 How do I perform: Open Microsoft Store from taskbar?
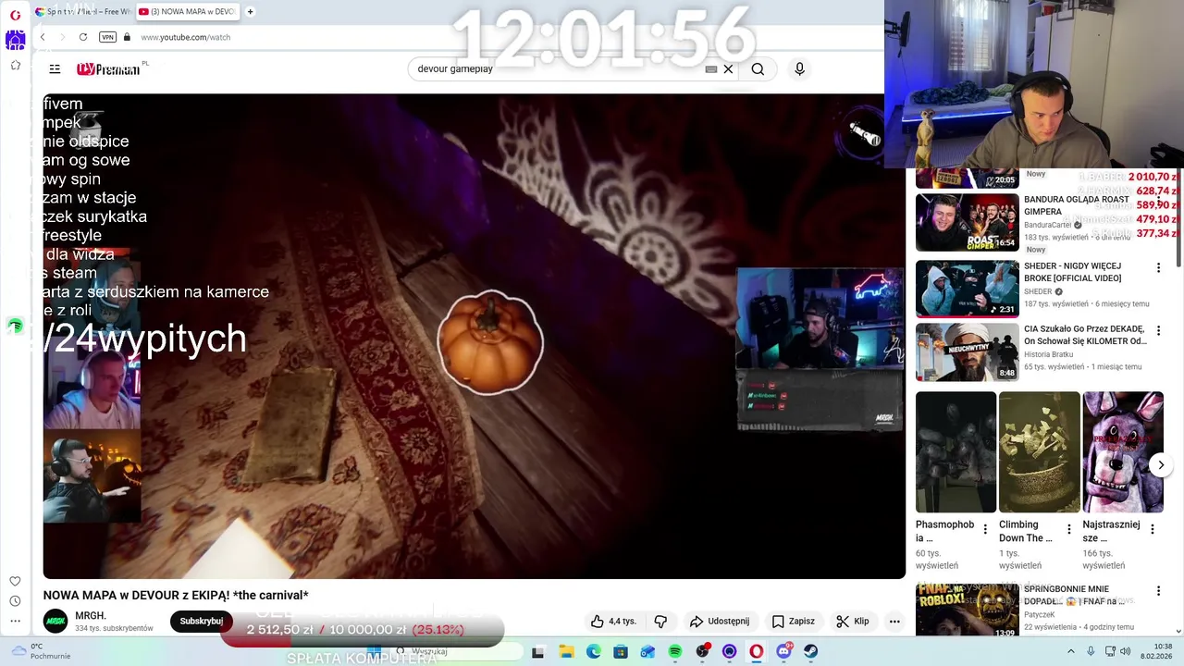coord(621,651)
